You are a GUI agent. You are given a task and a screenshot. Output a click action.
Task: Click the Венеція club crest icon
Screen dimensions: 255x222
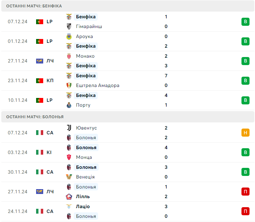click(69, 177)
